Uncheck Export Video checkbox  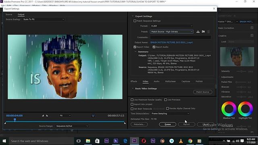[135, 47]
